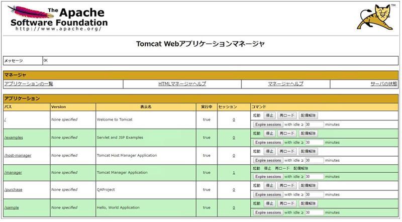The height and width of the screenshot is (222, 402).
Task: Open HTMLマネージャヘルプ link
Action: [182, 84]
